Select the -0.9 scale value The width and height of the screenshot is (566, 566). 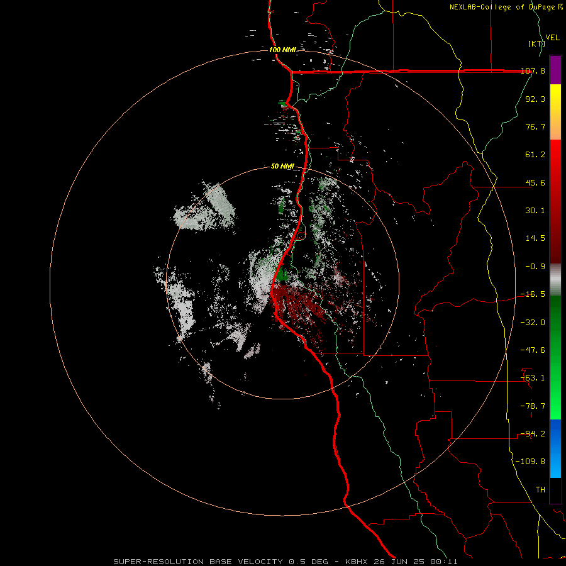pyautogui.click(x=535, y=267)
